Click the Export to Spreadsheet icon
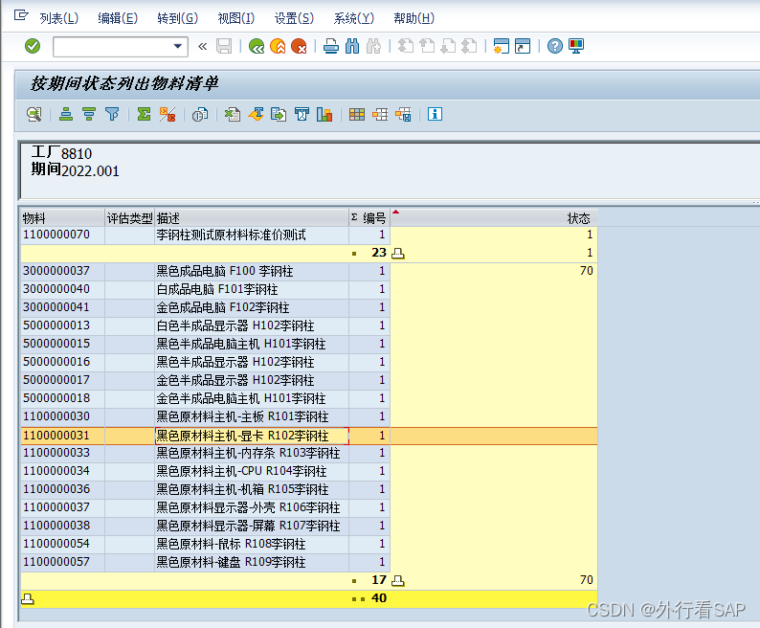Screen dimensions: 760x628 tap(233, 115)
